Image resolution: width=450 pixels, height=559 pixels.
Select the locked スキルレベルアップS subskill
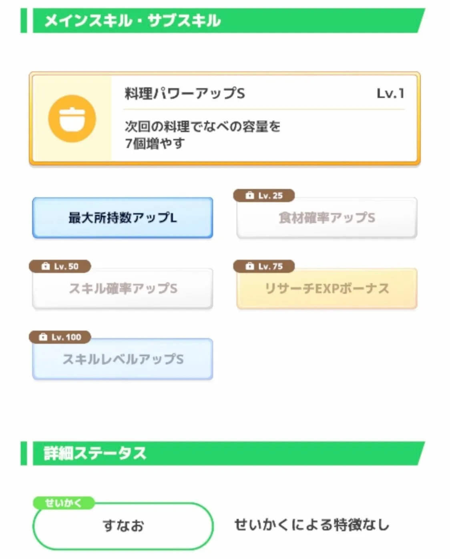pyautogui.click(x=123, y=359)
